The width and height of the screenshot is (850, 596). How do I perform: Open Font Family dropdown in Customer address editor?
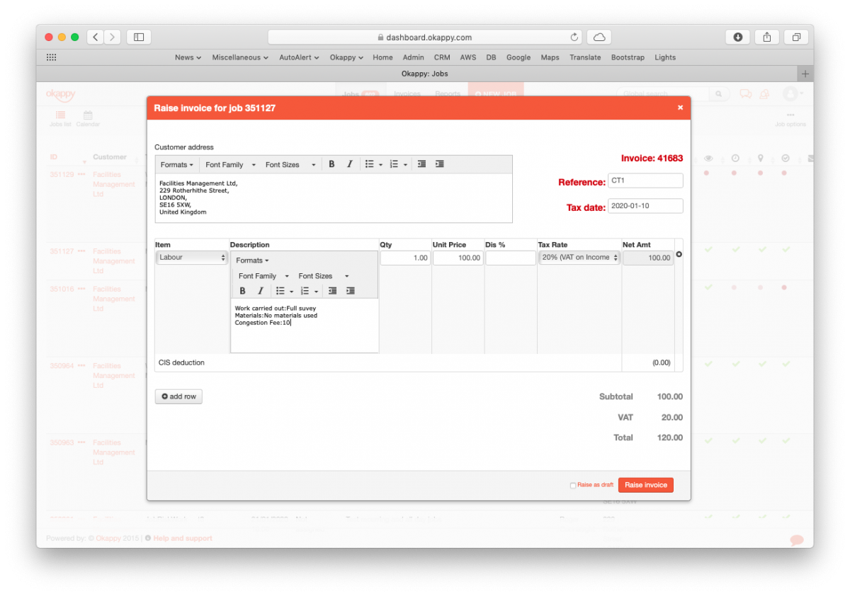pos(231,164)
